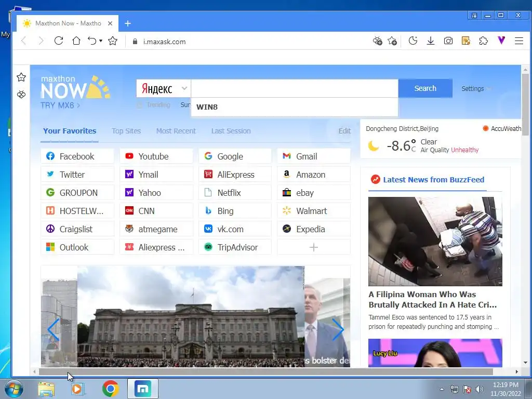
Task: Switch to Top Sites tab
Action: pyautogui.click(x=126, y=131)
